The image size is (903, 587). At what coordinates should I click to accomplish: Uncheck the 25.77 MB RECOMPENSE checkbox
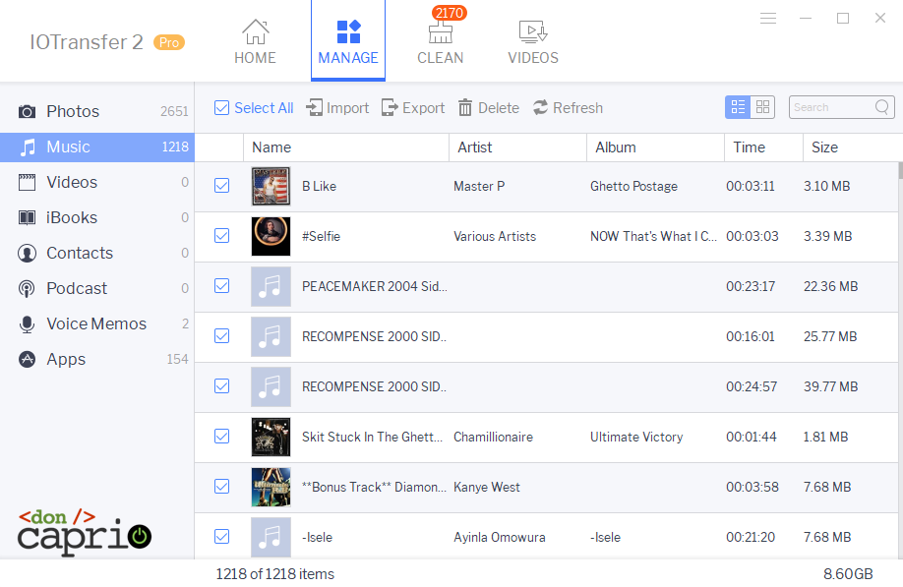(x=221, y=336)
